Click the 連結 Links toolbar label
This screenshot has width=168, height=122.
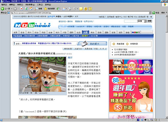click(x=163, y=13)
